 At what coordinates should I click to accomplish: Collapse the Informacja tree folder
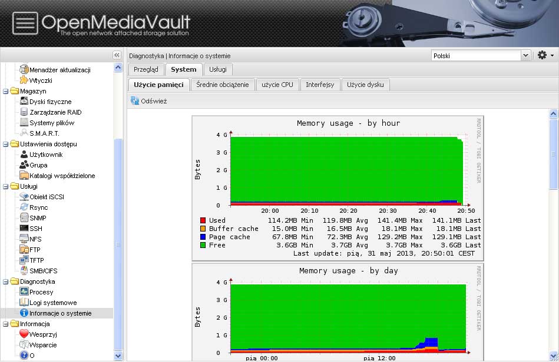[x=5, y=324]
